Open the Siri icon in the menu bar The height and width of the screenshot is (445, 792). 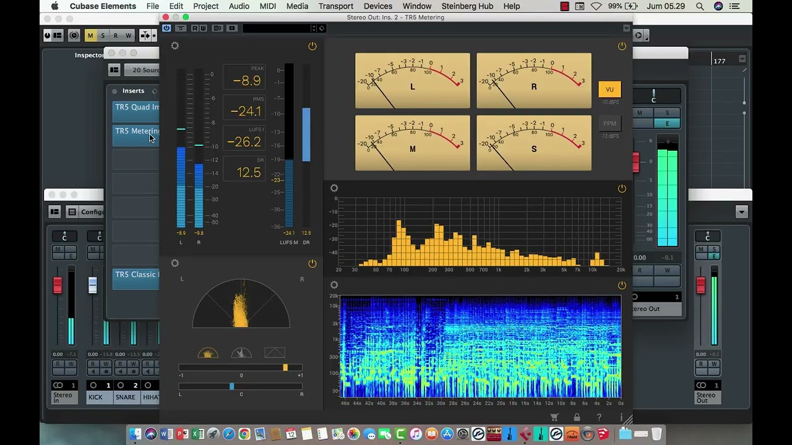(718, 6)
